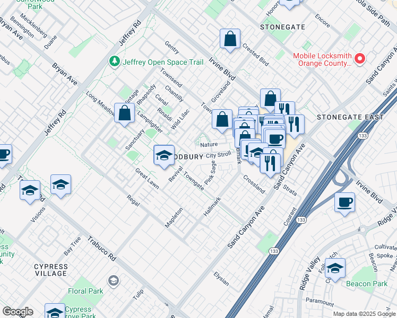Click the red Mobile Locksmith pin

[359, 59]
